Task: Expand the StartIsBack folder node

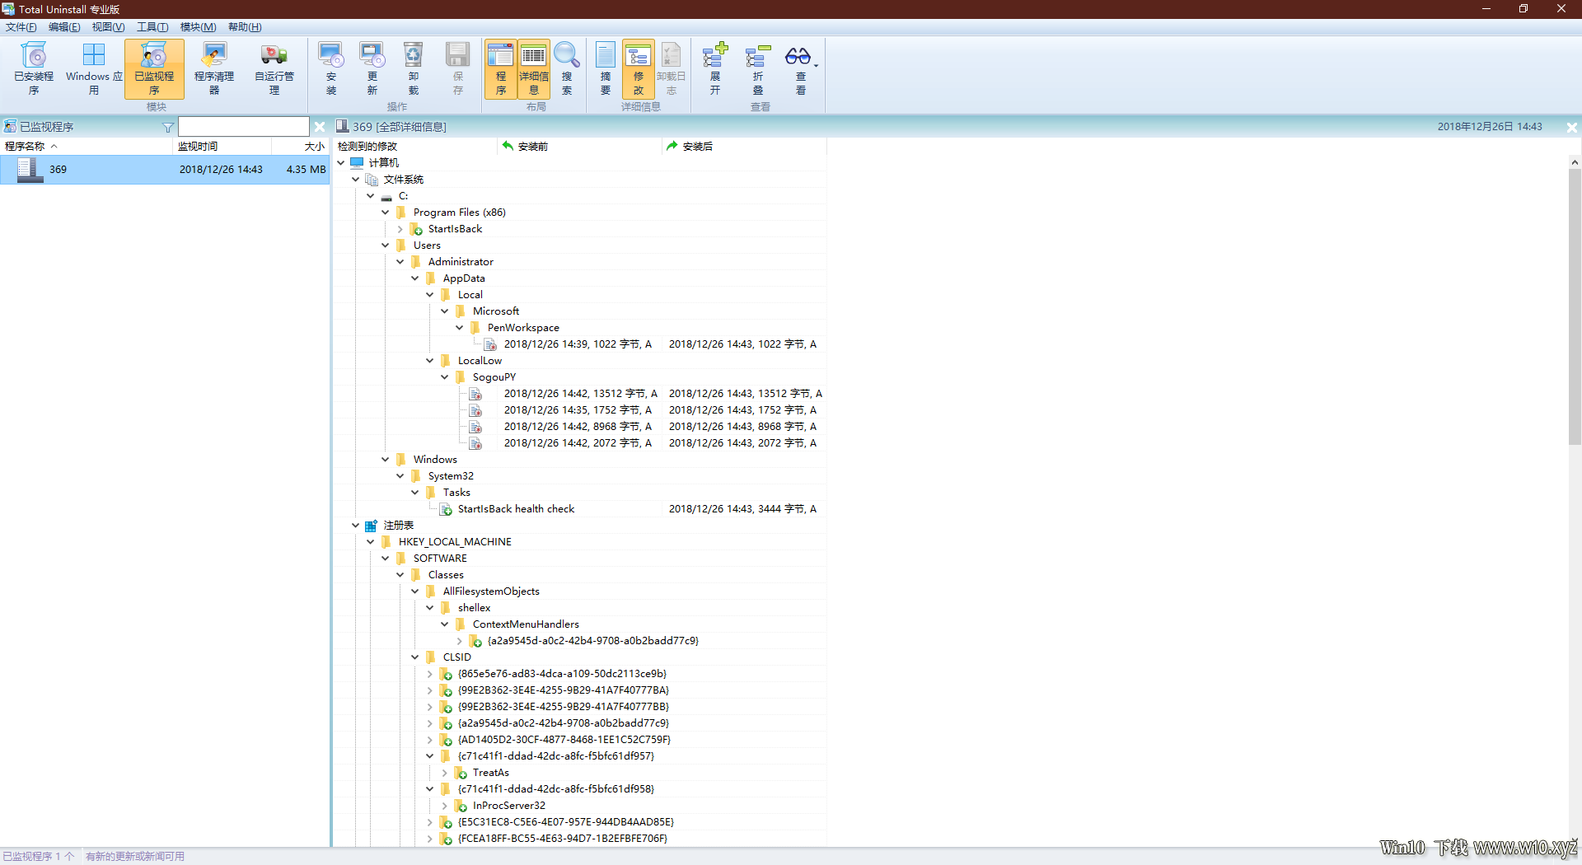Action: (x=400, y=228)
